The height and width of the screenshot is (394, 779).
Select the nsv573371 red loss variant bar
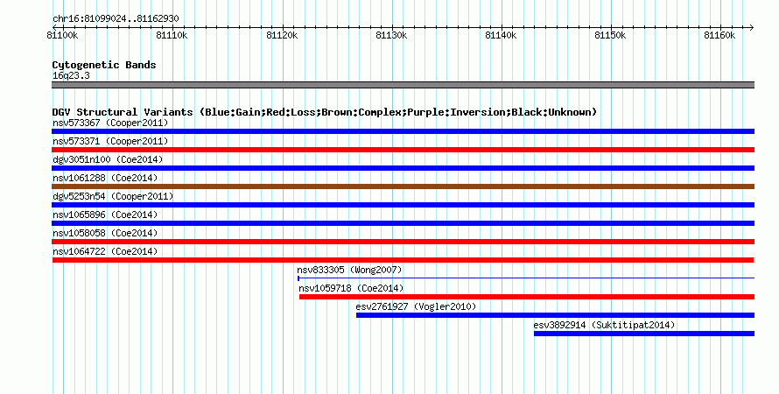[x=403, y=150]
